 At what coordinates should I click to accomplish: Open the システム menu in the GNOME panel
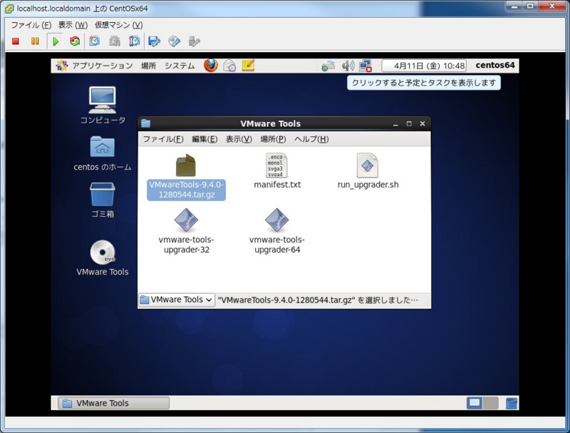(x=180, y=66)
